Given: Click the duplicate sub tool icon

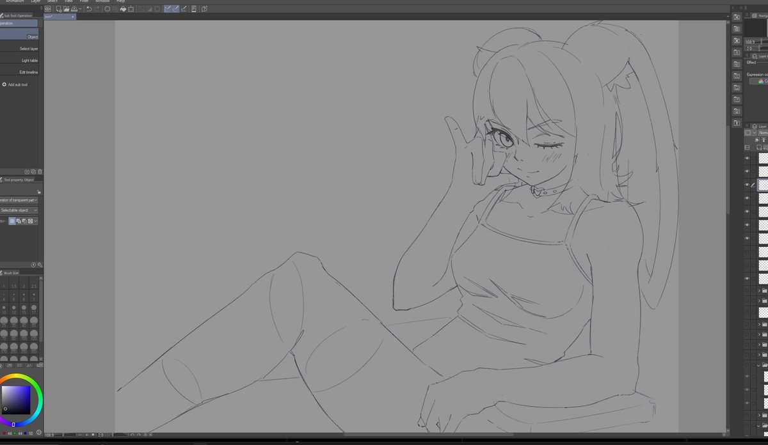Looking at the screenshot, I should click(33, 171).
